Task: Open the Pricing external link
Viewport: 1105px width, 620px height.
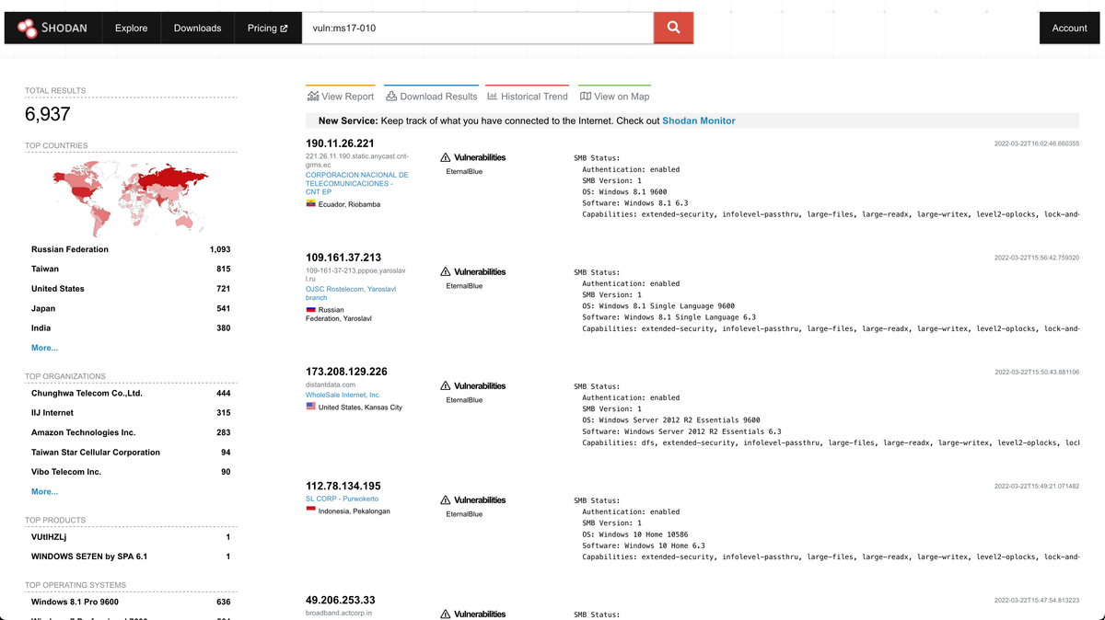Action: 267,28
